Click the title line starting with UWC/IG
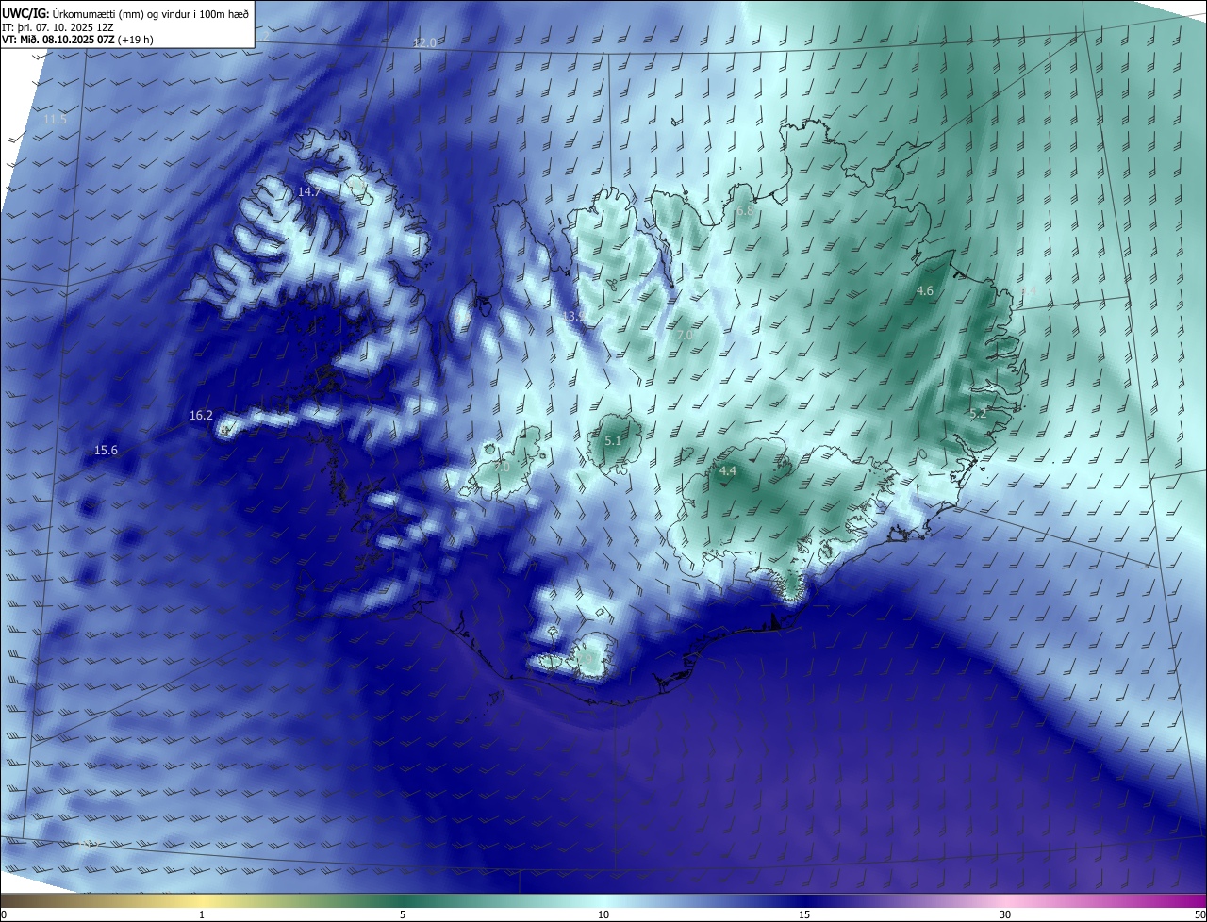1207x922 pixels. 125,13
